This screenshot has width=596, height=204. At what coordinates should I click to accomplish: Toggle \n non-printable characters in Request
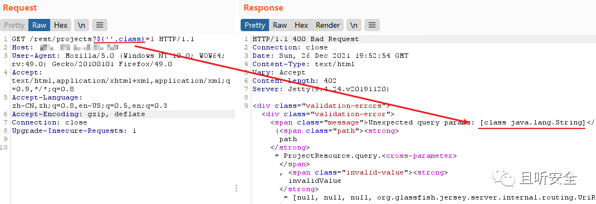[x=82, y=26]
